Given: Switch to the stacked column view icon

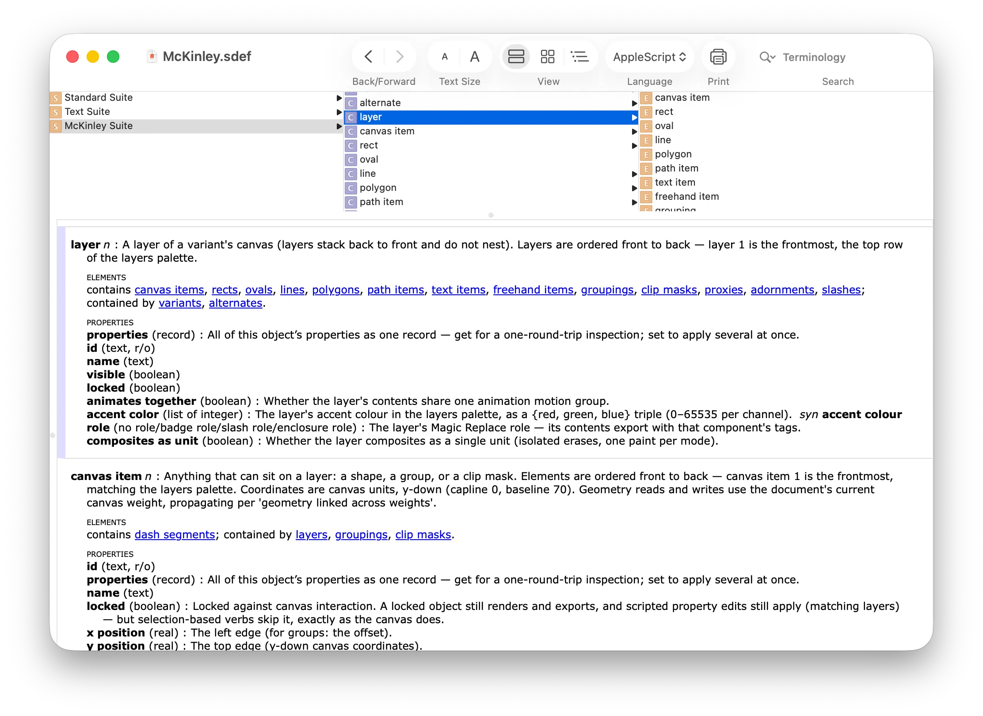Looking at the screenshot, I should click(x=516, y=57).
